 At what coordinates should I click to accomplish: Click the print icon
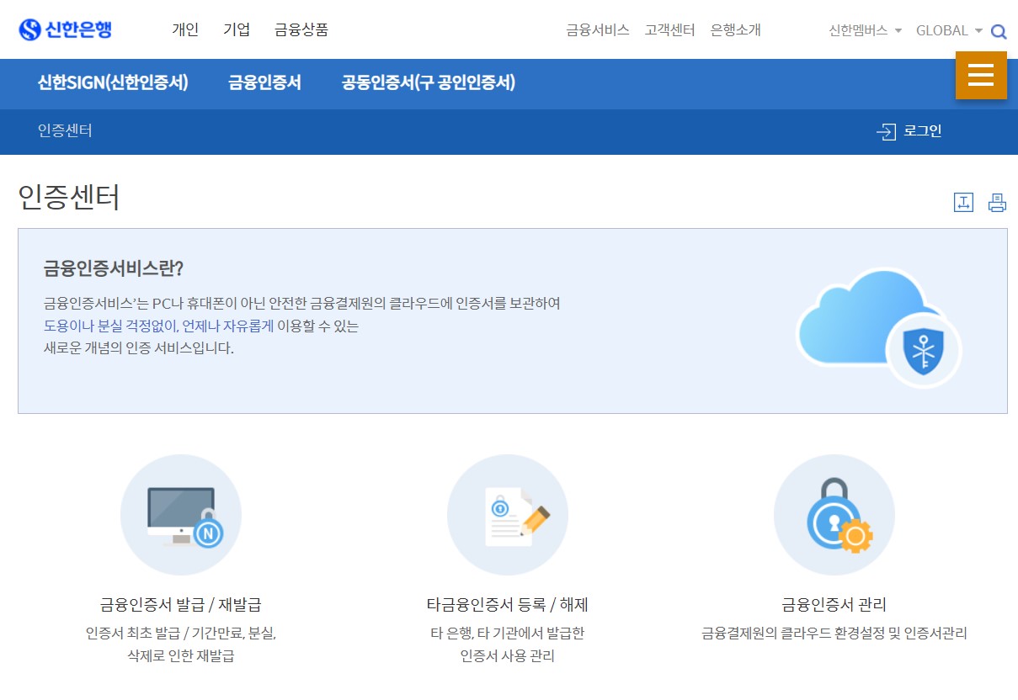pos(997,202)
